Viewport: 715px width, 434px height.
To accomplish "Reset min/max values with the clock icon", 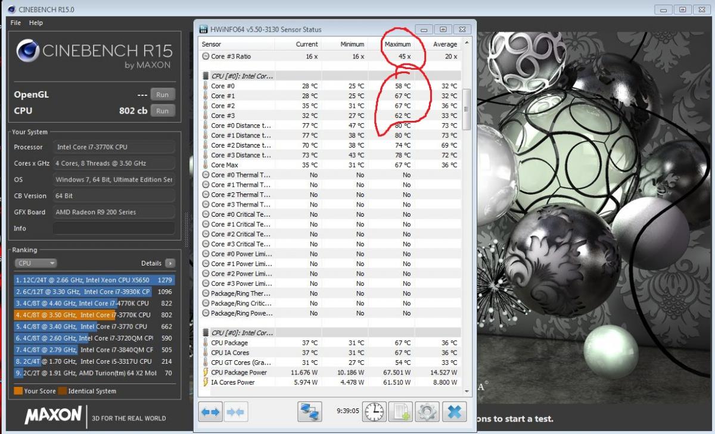I will coord(374,412).
